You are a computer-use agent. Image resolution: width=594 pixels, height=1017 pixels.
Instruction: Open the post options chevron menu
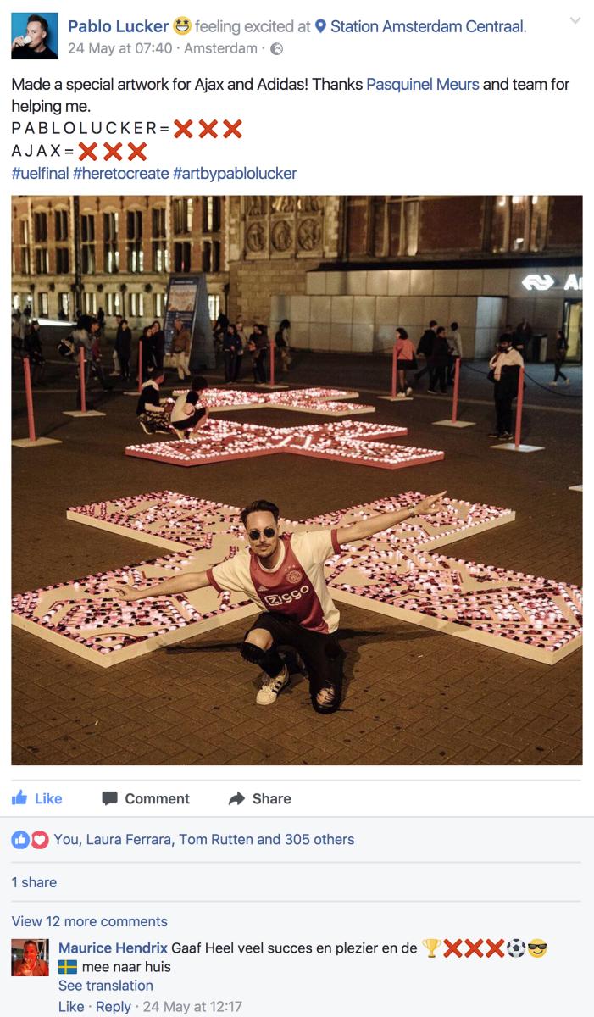pyautogui.click(x=575, y=20)
